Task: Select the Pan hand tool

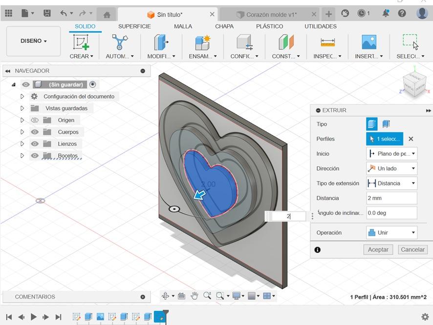Action: (x=195, y=296)
